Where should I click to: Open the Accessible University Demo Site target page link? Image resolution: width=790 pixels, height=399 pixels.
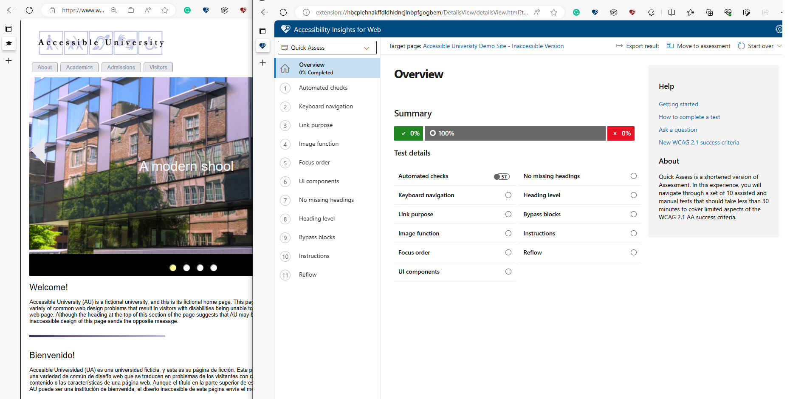(x=494, y=46)
